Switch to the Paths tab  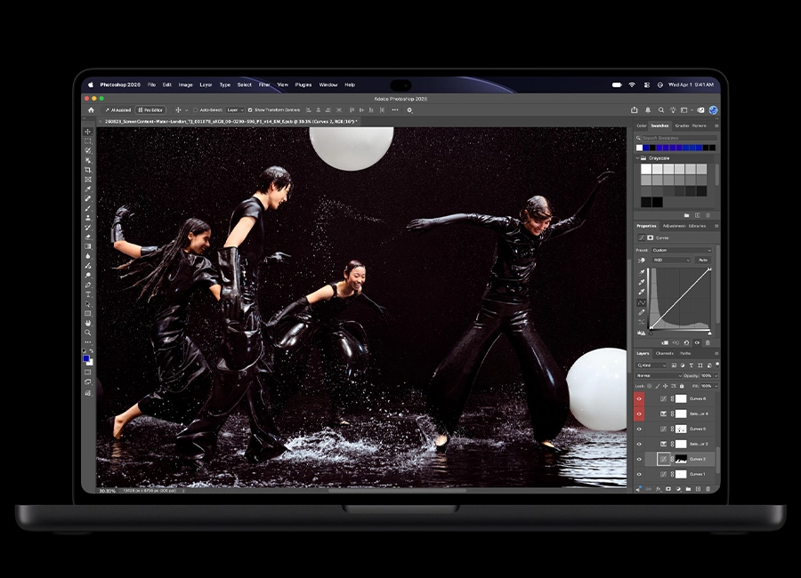[685, 353]
